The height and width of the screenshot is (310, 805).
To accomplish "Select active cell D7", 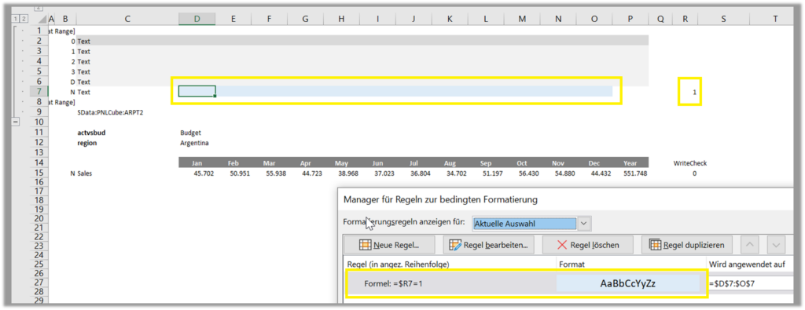I will click(x=197, y=92).
